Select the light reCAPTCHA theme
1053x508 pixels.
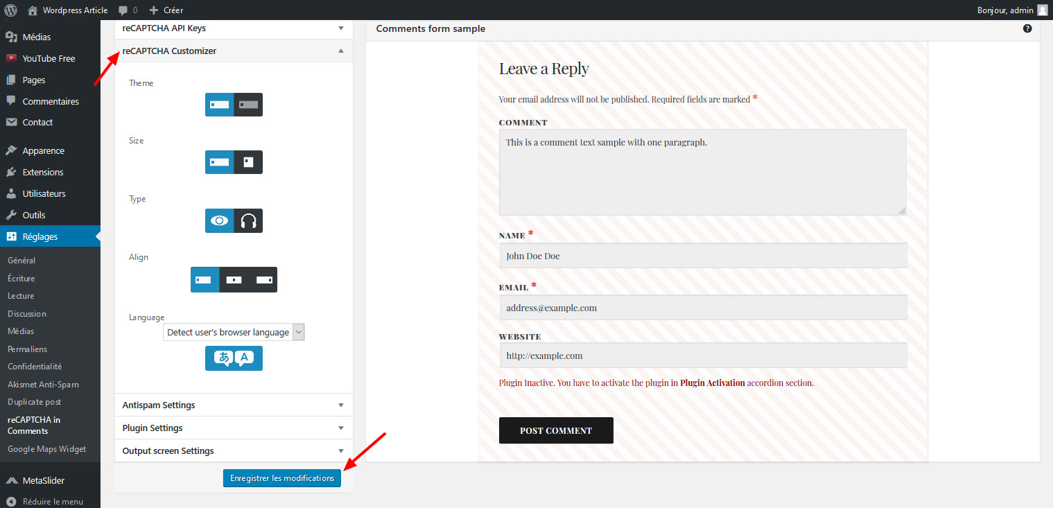tap(219, 105)
